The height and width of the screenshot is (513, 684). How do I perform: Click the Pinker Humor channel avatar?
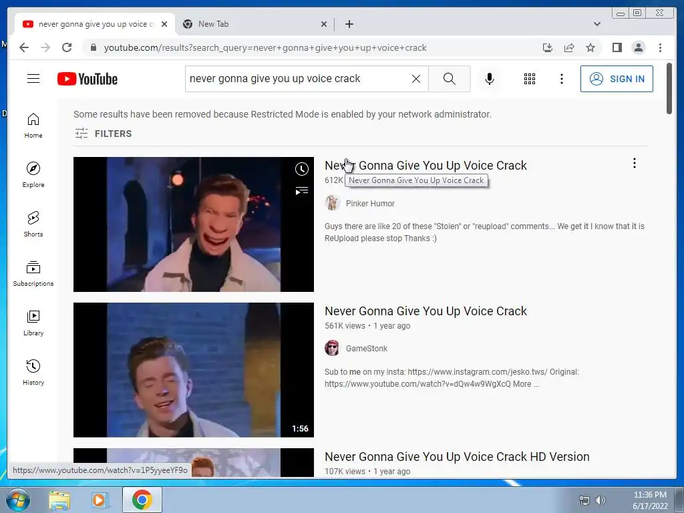(332, 203)
